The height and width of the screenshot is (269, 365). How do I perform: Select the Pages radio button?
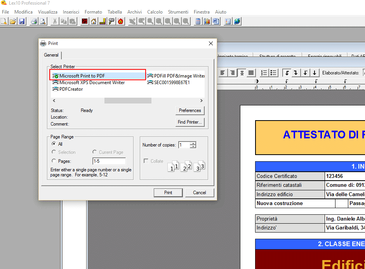[x=54, y=161]
